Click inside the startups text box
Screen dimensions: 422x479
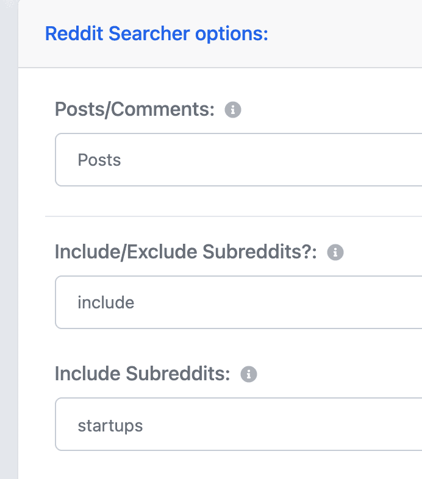(238, 424)
